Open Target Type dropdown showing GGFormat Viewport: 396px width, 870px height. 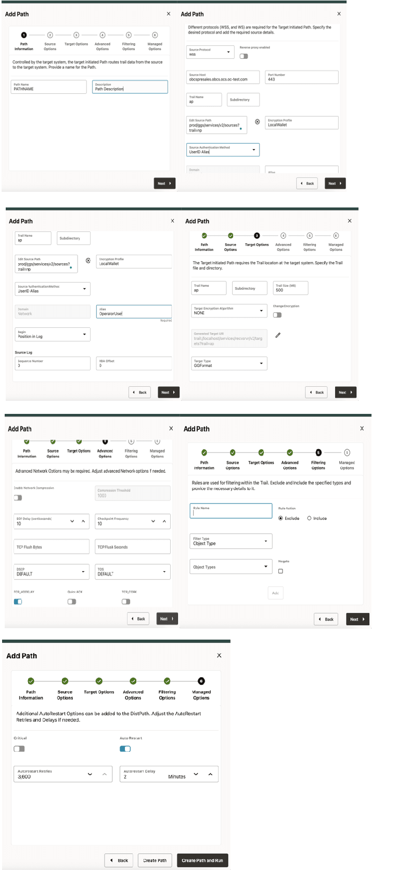(x=229, y=363)
